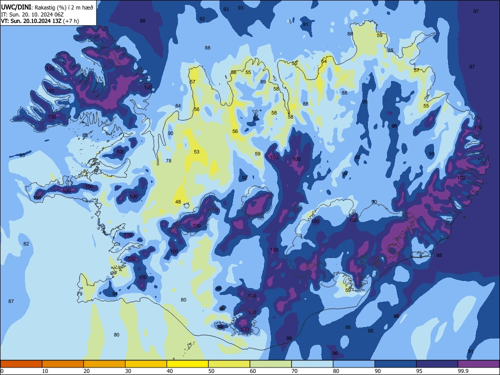Click the humidity value 53 on the map
500x375 pixels.
coord(196,152)
